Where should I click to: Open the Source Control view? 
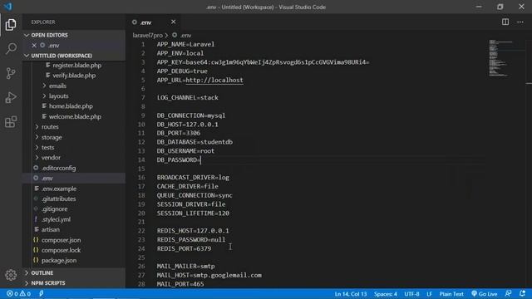11,73
